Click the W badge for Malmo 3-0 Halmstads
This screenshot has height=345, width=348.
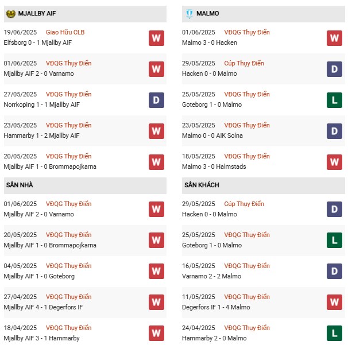(x=334, y=162)
